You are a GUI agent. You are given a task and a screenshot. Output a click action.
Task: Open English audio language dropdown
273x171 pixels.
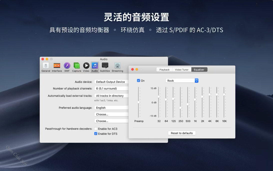(111, 108)
